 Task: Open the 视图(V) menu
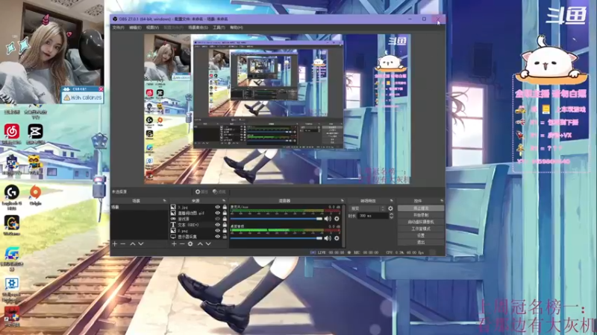(x=152, y=28)
